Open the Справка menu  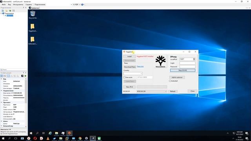pyautogui.click(x=29, y=4)
